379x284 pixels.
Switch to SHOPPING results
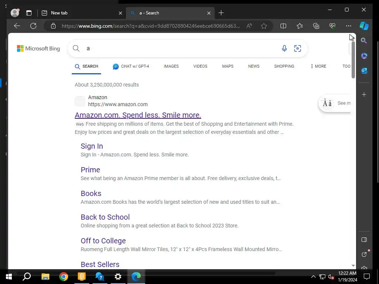tap(284, 67)
